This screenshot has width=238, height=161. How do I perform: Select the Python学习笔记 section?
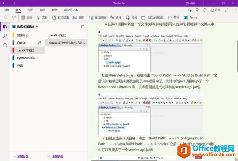[x=27, y=58]
